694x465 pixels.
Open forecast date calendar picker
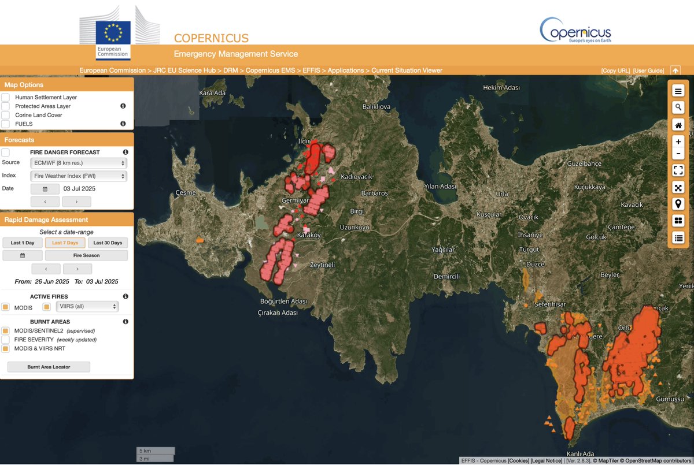45,189
